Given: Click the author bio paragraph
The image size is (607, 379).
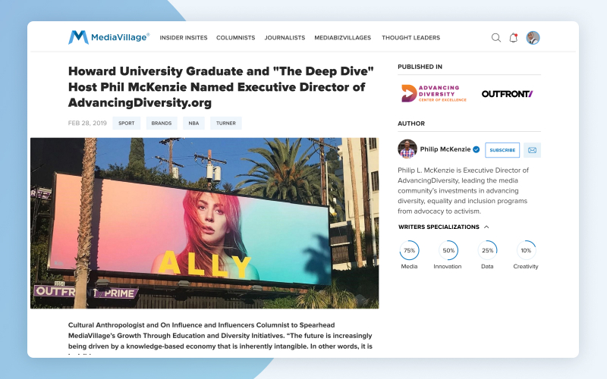Looking at the screenshot, I should coord(464,191).
